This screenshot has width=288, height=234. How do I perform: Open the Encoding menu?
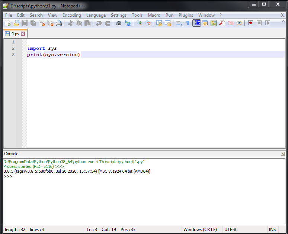click(x=72, y=15)
